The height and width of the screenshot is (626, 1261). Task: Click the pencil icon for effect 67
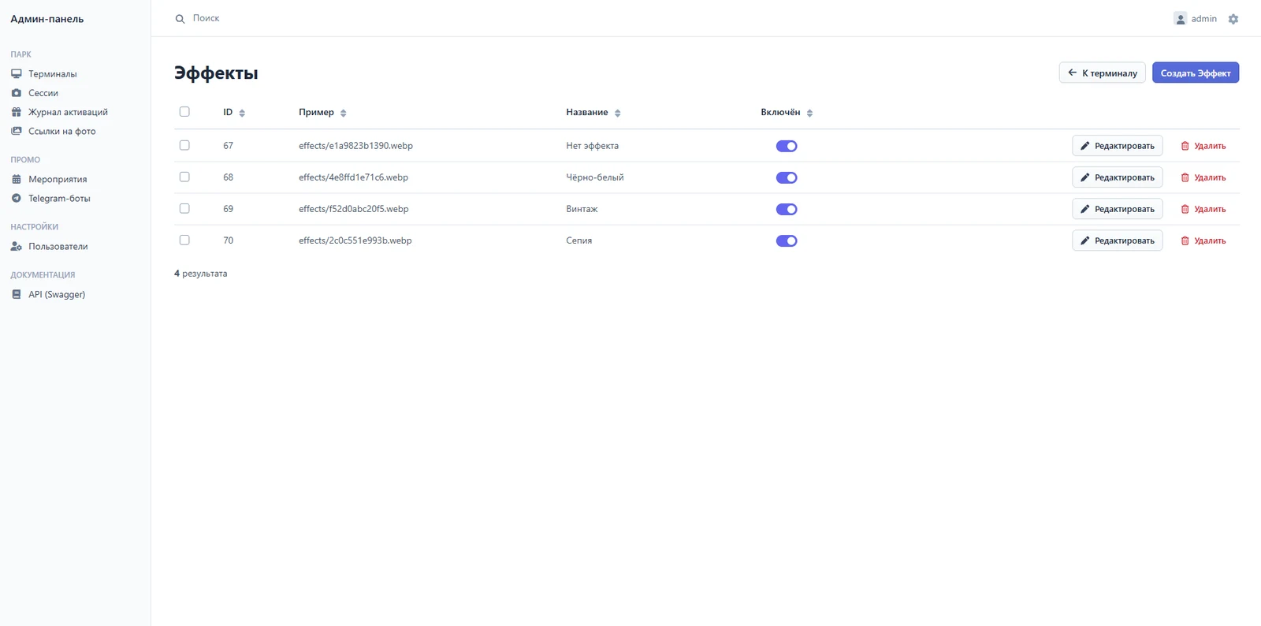[x=1085, y=146]
